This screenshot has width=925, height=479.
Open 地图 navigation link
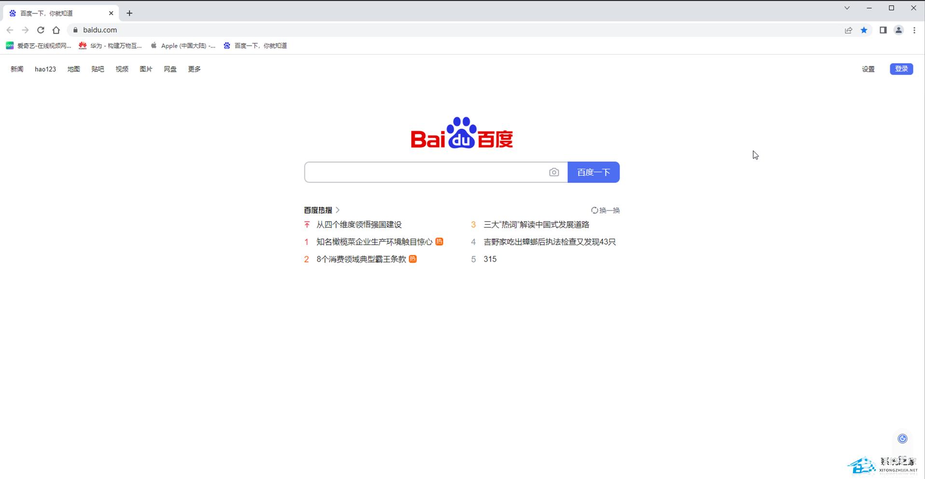coord(73,69)
